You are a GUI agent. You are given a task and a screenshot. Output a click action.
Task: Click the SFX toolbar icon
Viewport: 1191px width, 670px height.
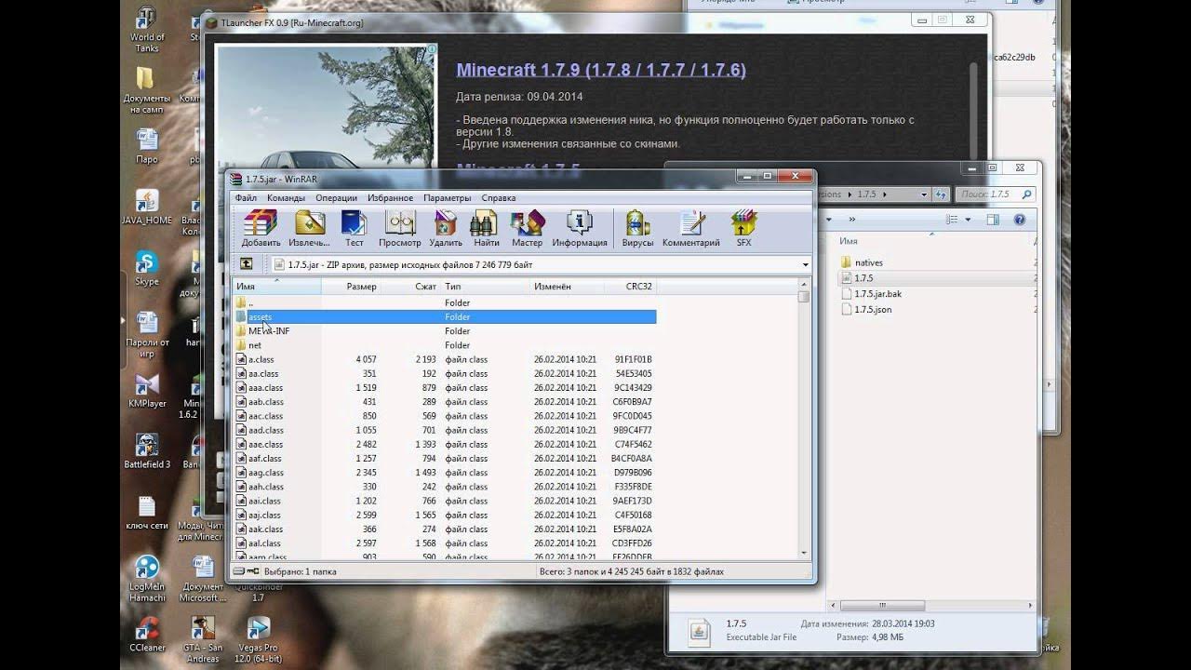click(x=743, y=228)
